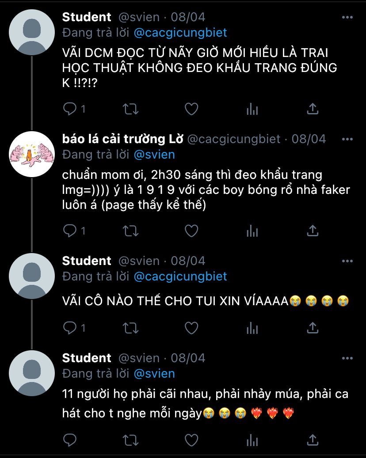Reply to the first Student tweet
This screenshot has height=458, width=366.
coord(70,109)
